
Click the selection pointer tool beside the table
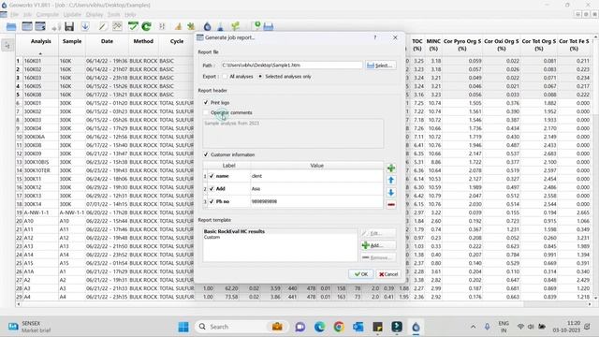[7, 46]
